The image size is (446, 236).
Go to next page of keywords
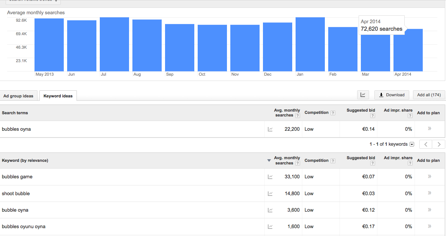tap(438, 144)
